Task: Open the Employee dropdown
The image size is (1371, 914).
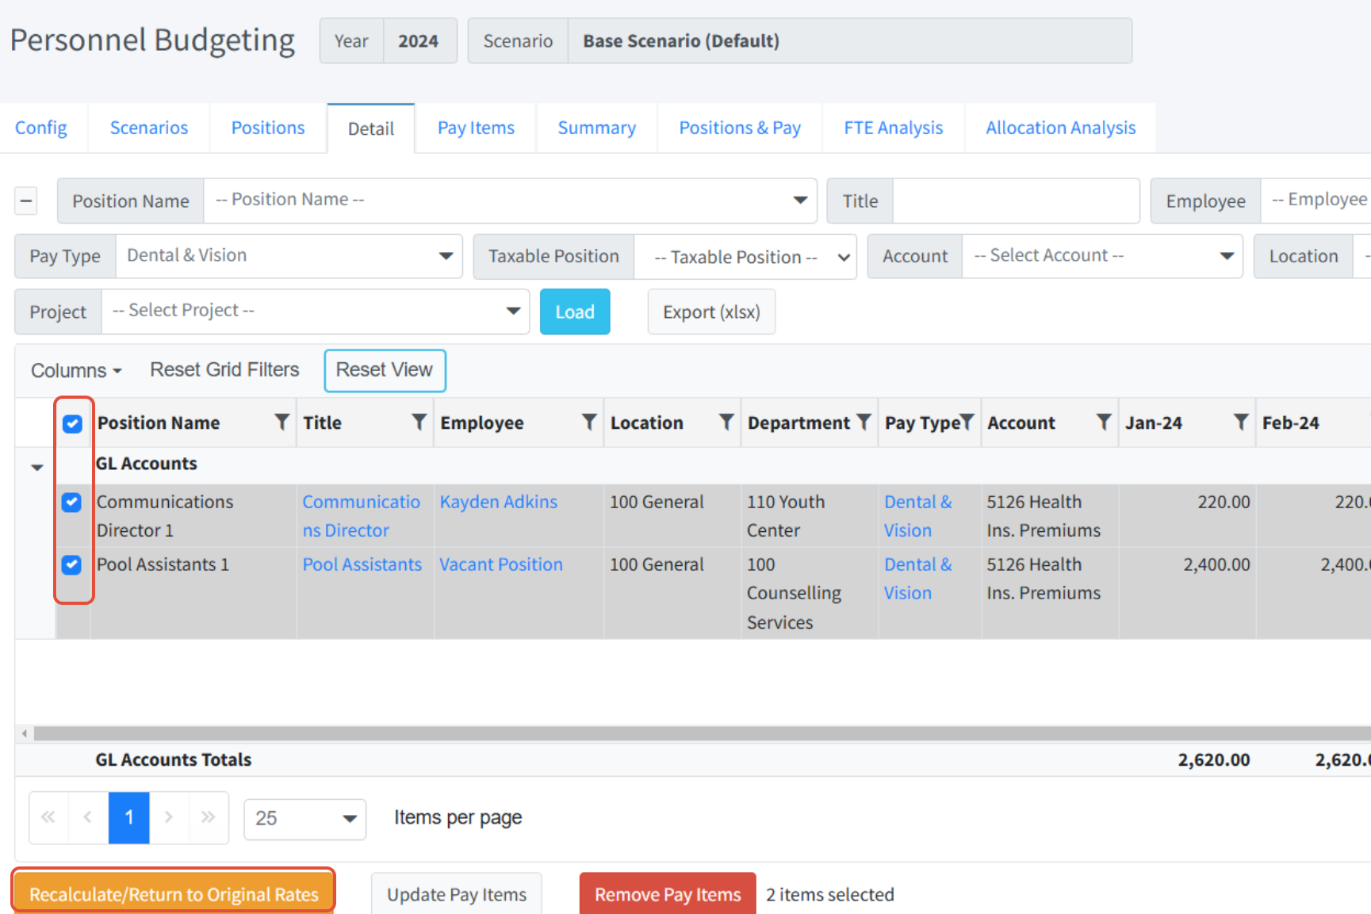Action: 1316,200
